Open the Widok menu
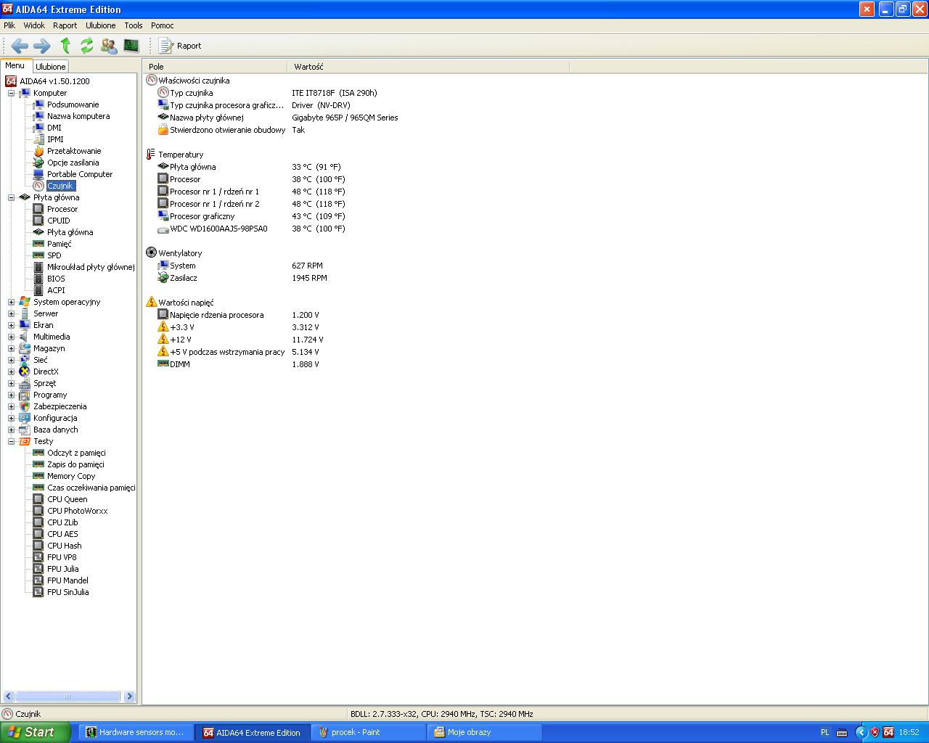Viewport: 929px width, 743px height. click(34, 25)
